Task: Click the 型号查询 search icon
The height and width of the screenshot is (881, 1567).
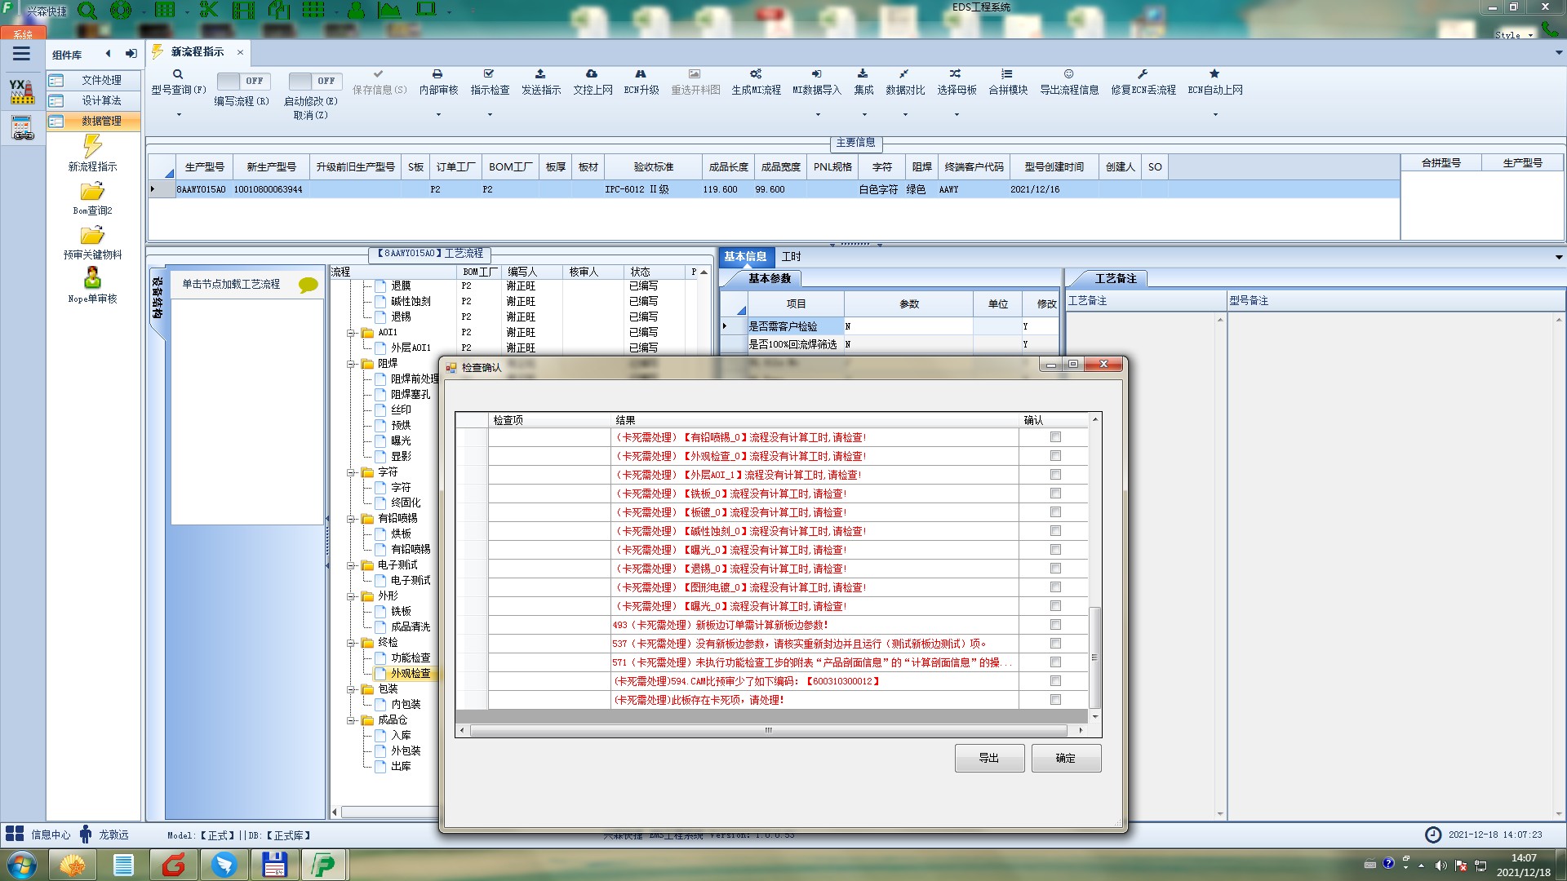Action: tap(178, 74)
